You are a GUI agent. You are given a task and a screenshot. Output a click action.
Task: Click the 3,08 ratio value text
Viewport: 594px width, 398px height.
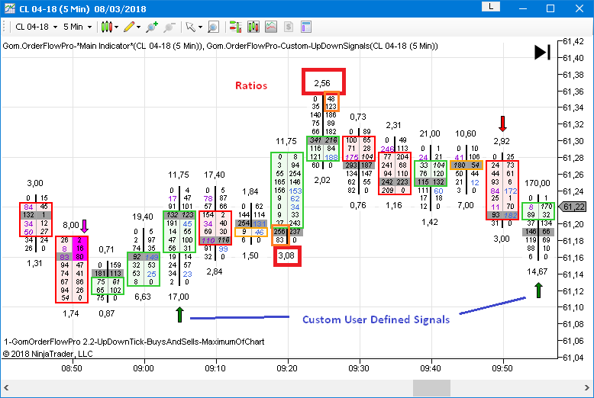(286, 255)
